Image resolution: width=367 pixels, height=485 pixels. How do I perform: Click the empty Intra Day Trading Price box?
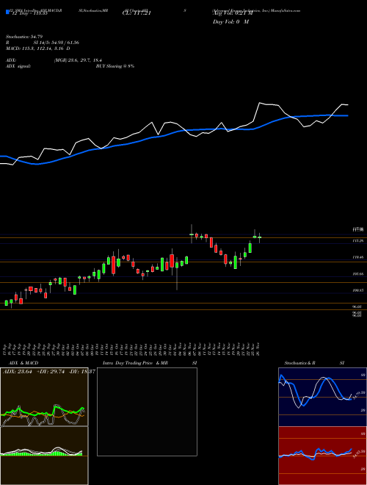click(x=147, y=412)
